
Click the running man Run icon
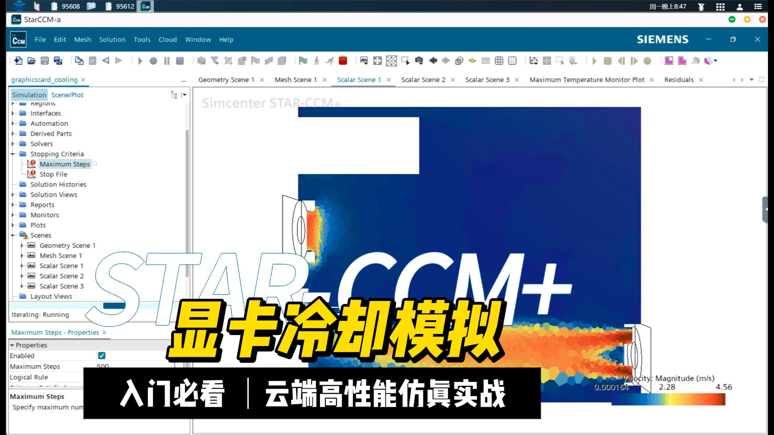pyautogui.click(x=330, y=61)
